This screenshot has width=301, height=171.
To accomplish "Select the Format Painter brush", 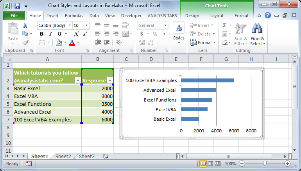I will pos(25,43).
